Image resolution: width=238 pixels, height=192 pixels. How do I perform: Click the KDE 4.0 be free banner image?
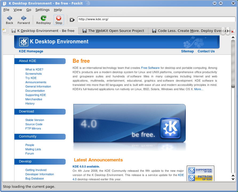click(x=129, y=123)
